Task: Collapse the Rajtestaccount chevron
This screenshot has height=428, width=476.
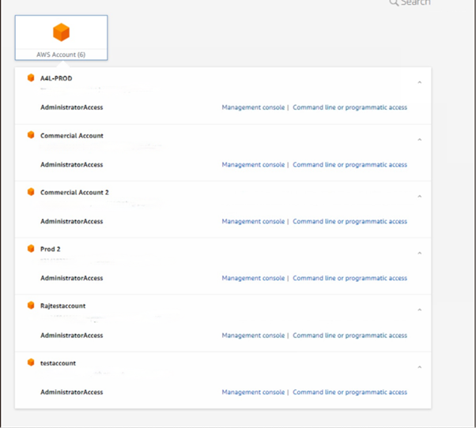Action: pos(420,310)
